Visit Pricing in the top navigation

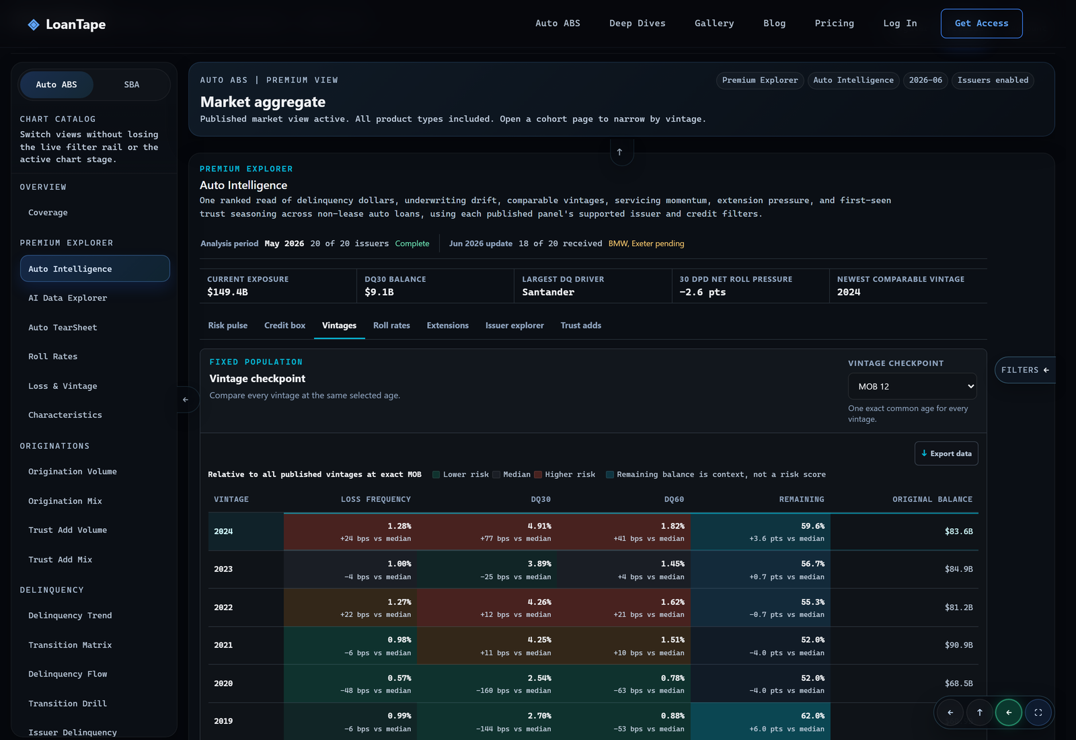pos(835,24)
